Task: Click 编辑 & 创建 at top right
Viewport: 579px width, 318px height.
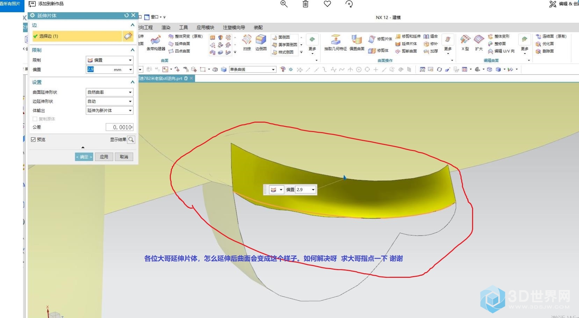Action: pos(564,4)
